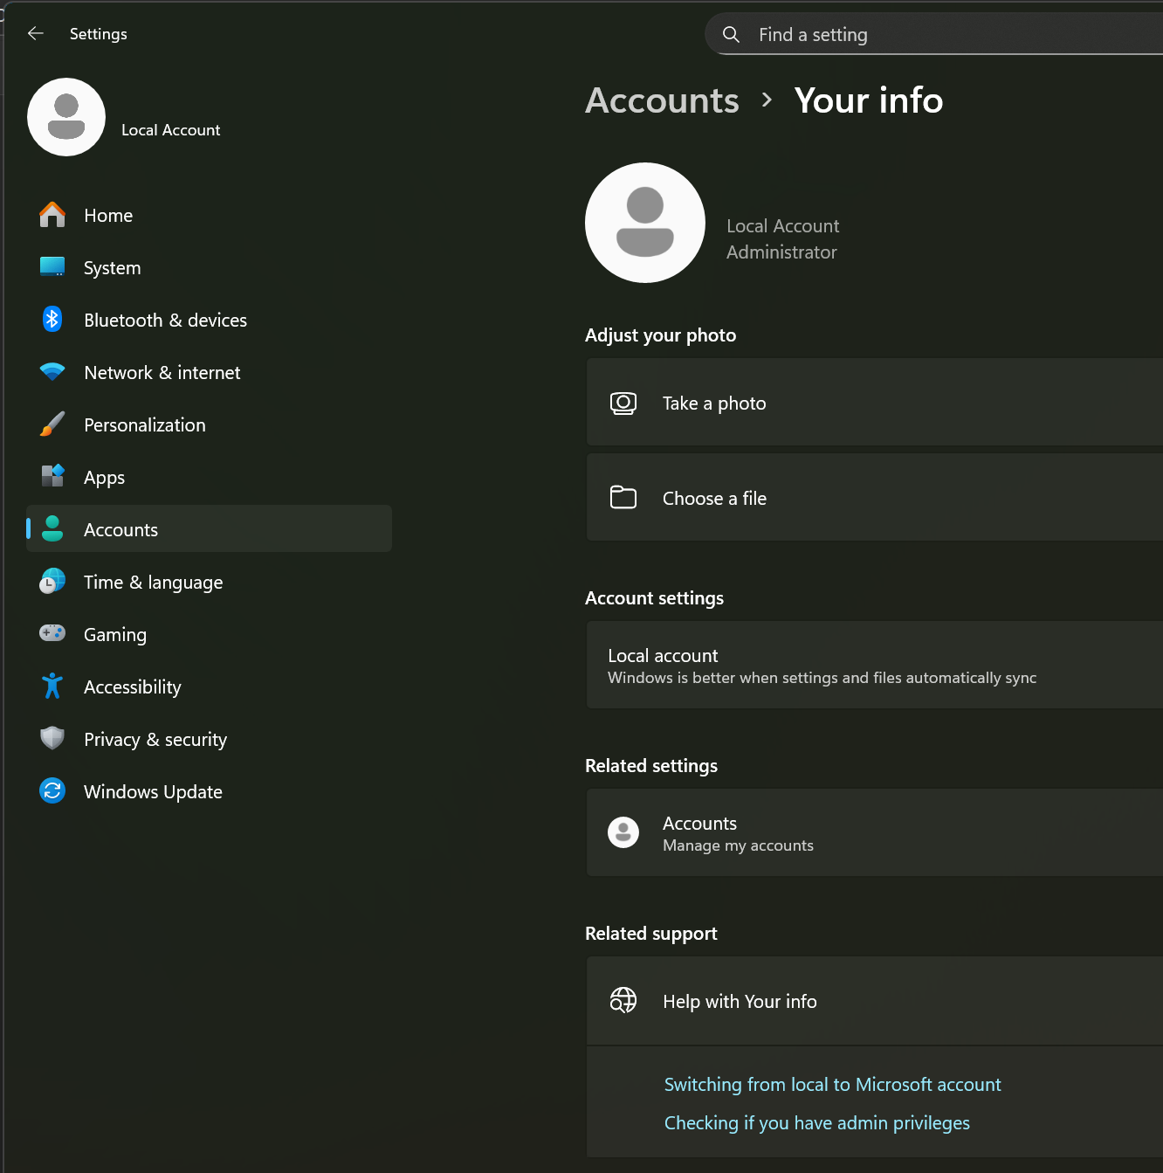Viewport: 1163px width, 1173px height.
Task: Click the Local Account name in sidebar
Action: coord(171,130)
